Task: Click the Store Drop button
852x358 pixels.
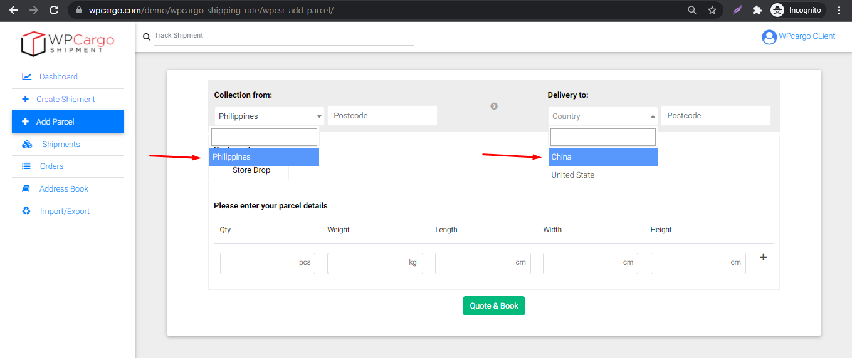Action: [x=251, y=170]
